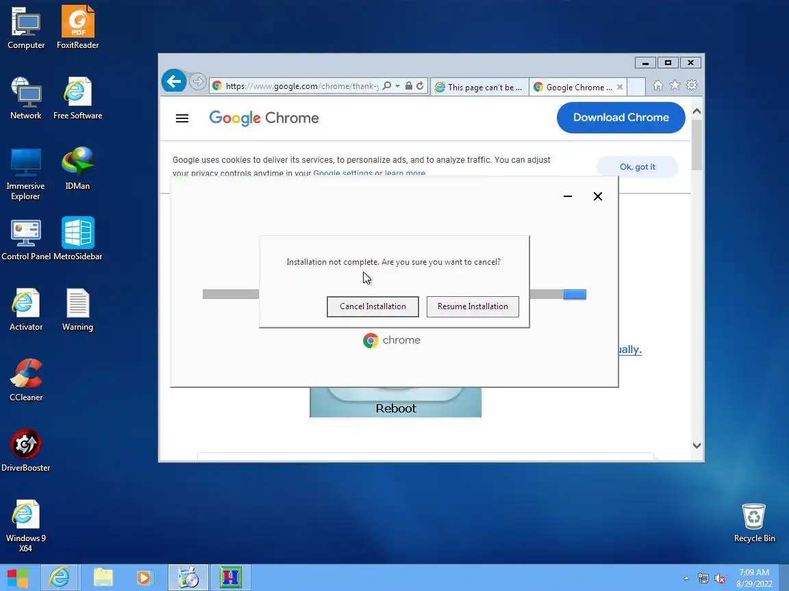Open Immersive Explorer desktop shortcut

(25, 173)
